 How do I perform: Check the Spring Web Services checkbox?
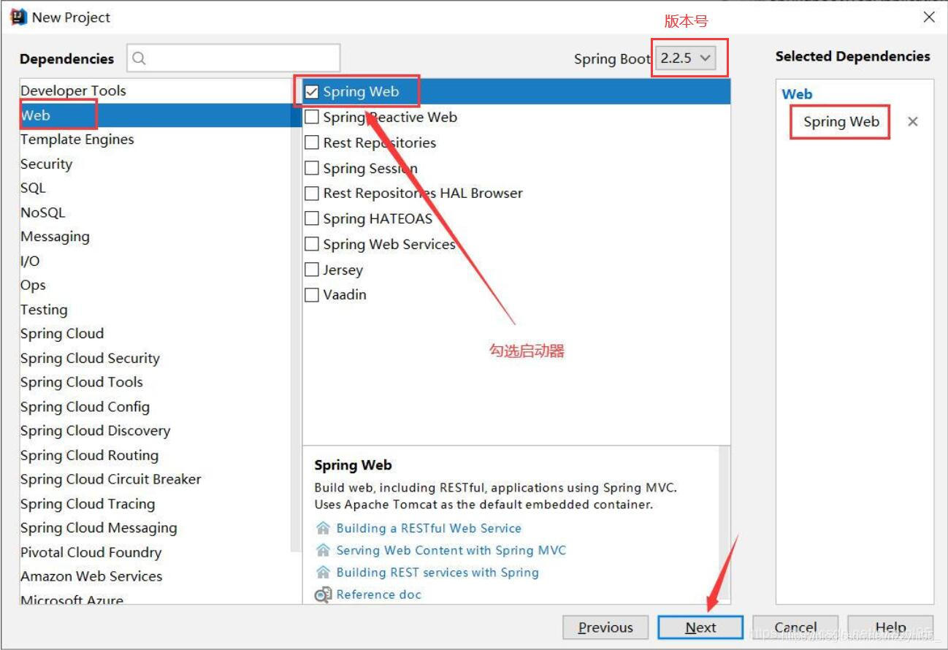[x=312, y=244]
